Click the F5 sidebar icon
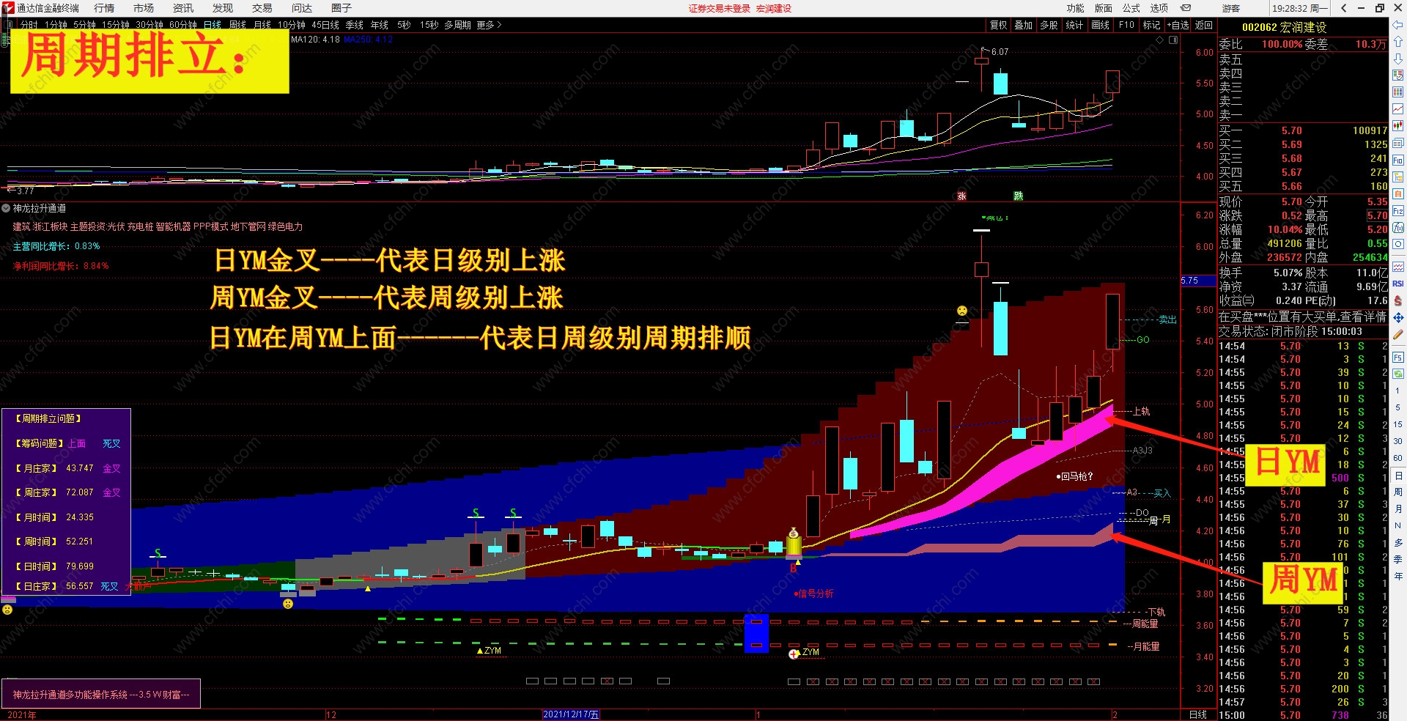Screen dimensions: 1407x721 point(1398,358)
